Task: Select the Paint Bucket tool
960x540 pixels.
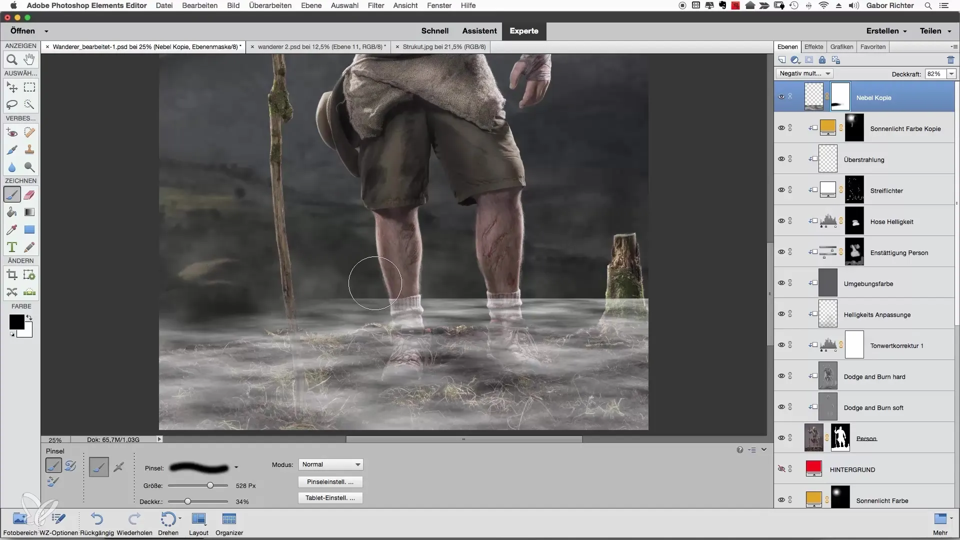Action: click(x=12, y=212)
